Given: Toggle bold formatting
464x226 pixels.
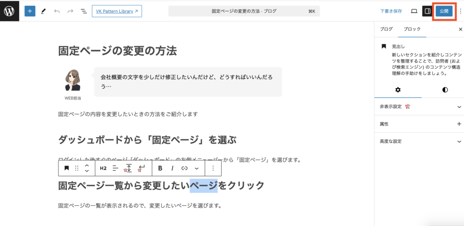Looking at the screenshot, I should click(160, 168).
